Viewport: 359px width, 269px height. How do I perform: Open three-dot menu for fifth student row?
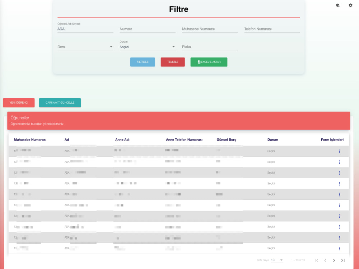[x=339, y=194]
